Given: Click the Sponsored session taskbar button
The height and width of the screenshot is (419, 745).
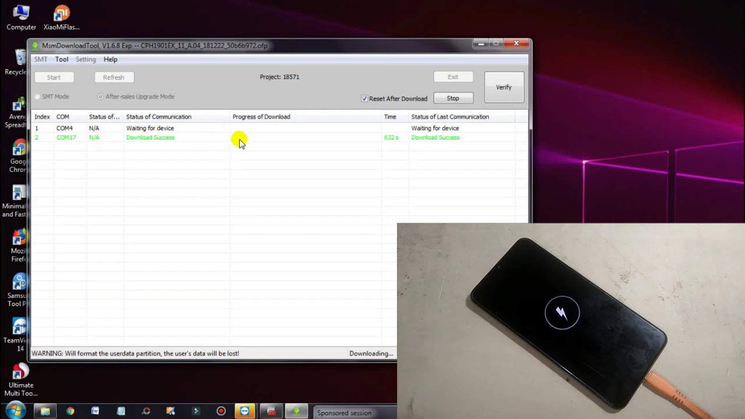Looking at the screenshot, I should click(x=354, y=413).
